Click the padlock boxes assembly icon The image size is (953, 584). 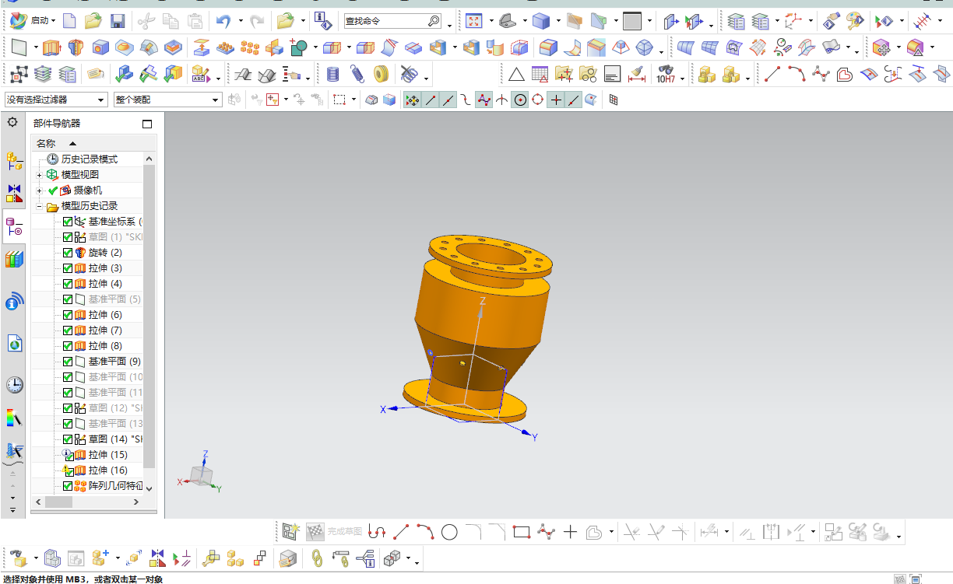coord(707,74)
